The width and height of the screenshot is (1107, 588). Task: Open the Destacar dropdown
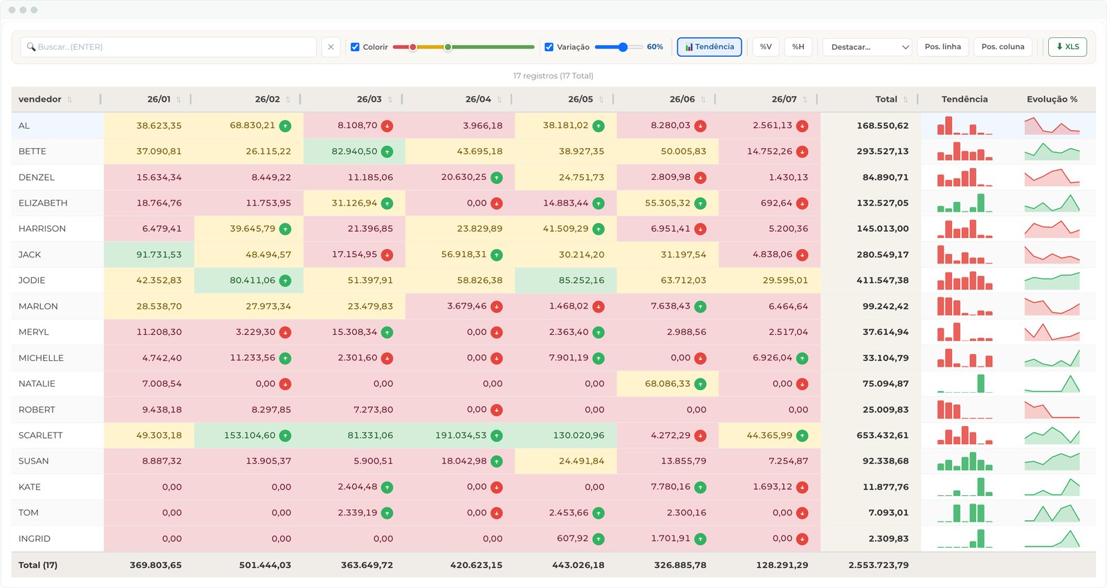point(867,47)
